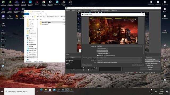Launch iCUE desktop icon
170x95 pixels.
(x=70, y=3)
